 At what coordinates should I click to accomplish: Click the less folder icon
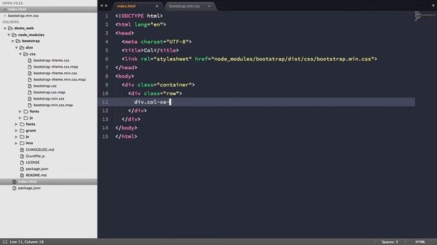click(x=22, y=143)
